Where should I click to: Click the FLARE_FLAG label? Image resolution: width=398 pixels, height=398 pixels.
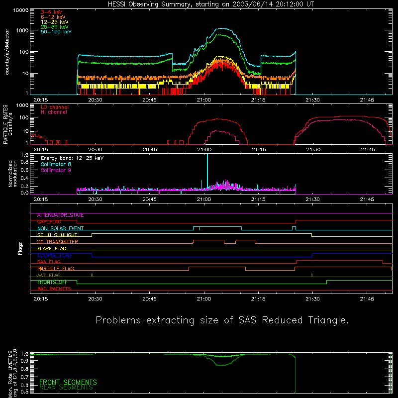[x=52, y=248]
